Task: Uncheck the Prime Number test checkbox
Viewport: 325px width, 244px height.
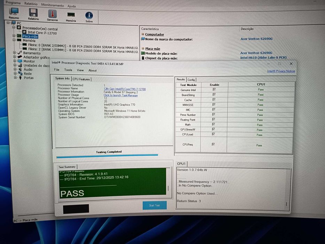Action: pos(214,114)
